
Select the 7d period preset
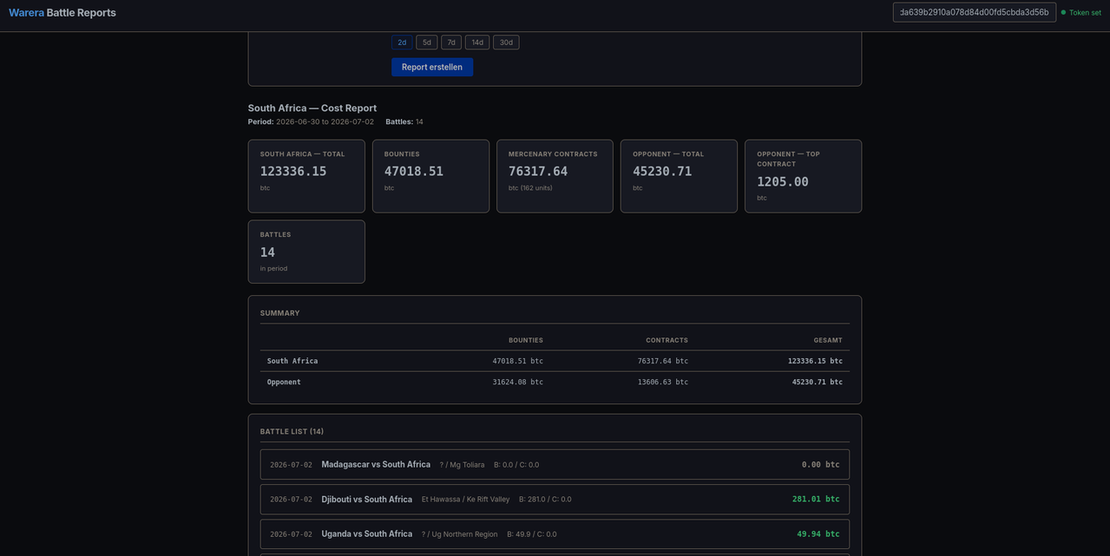click(451, 43)
